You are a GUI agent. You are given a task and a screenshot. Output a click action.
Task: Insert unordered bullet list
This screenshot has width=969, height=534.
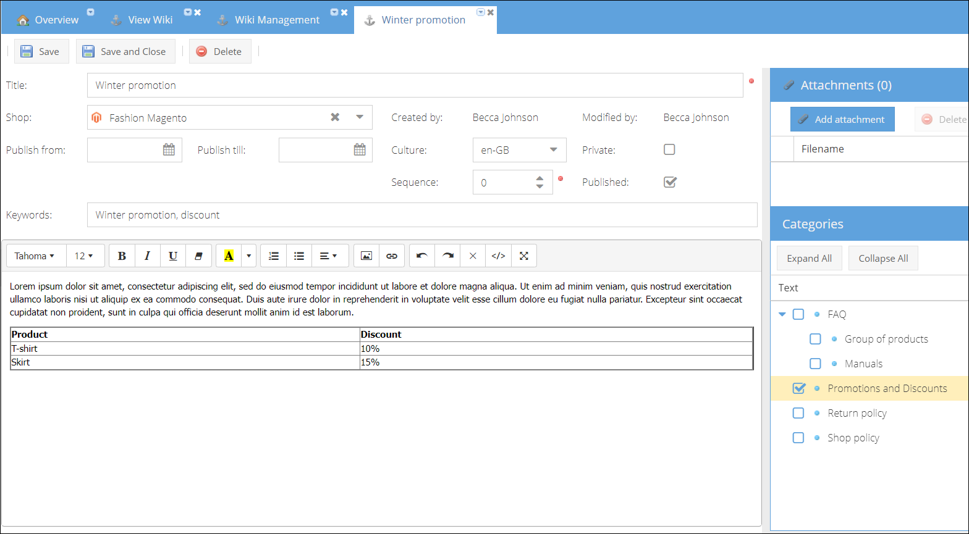pos(299,256)
